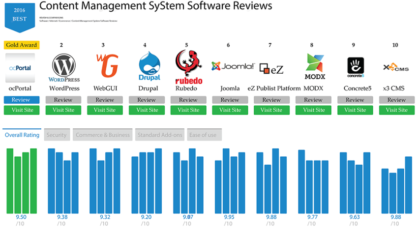Click Visit Site under Joomla
This screenshot has height=232, width=418.
coord(230,110)
